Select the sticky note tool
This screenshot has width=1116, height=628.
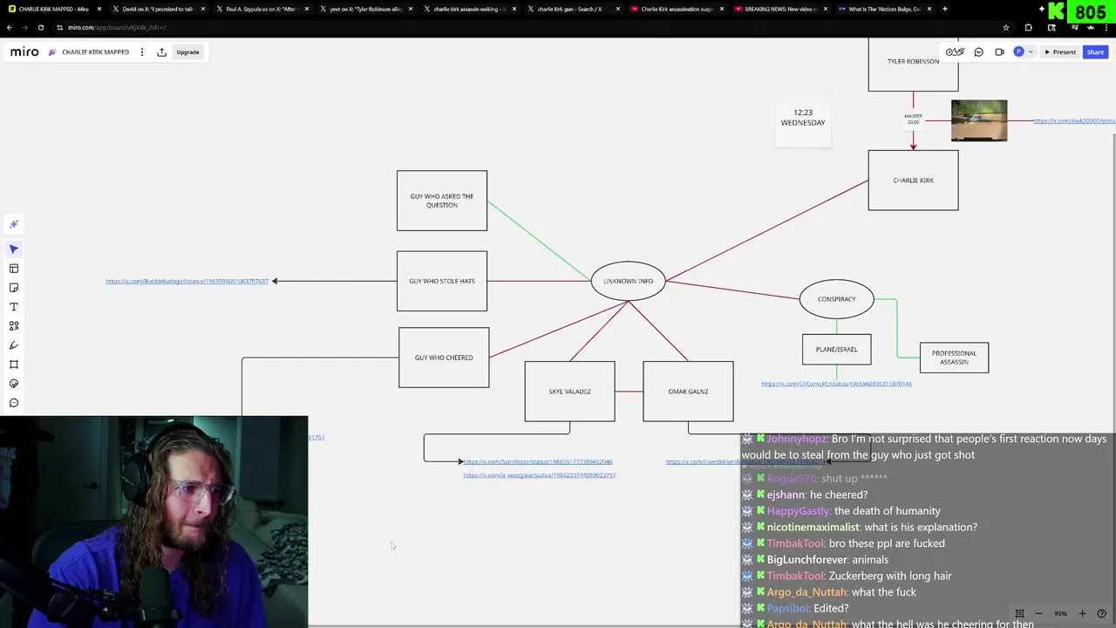coord(14,288)
